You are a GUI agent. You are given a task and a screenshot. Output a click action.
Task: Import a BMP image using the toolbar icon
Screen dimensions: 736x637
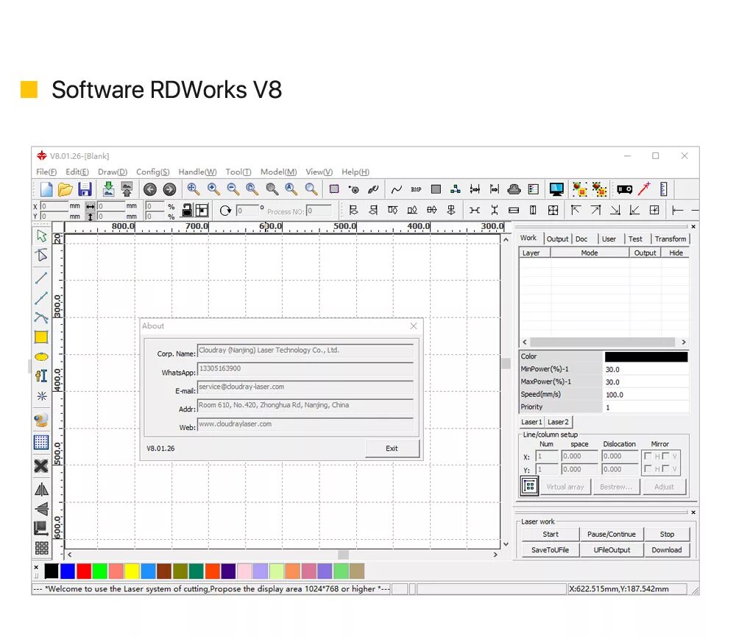[x=416, y=189]
